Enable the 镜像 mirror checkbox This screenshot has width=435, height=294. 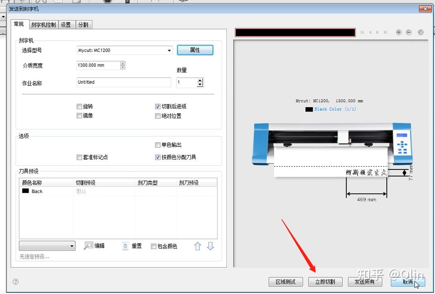click(79, 115)
